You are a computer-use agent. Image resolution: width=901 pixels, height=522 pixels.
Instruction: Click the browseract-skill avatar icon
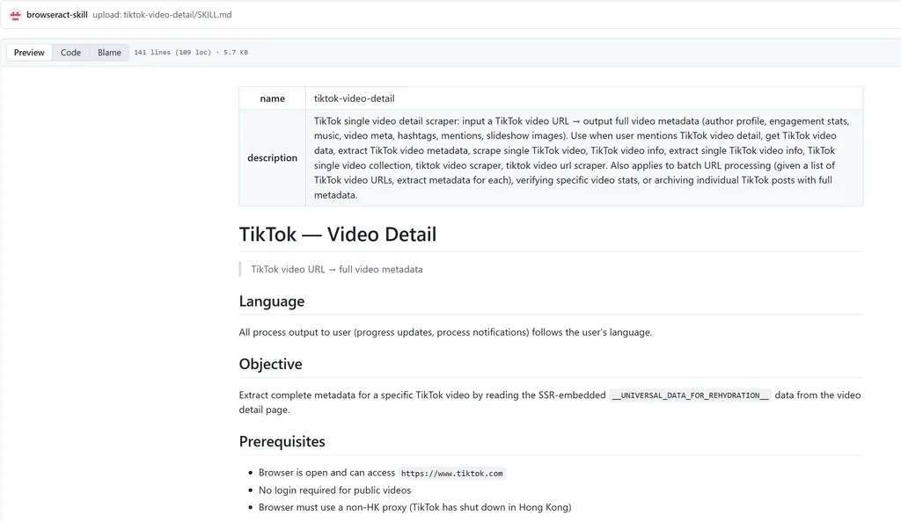16,15
